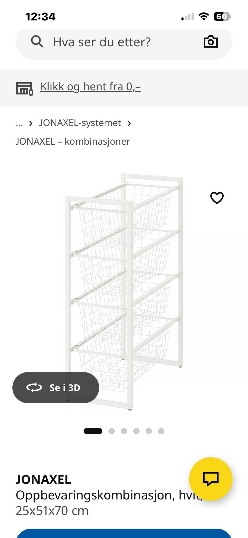Expand the collapsed breadcrumb ellipsis
The height and width of the screenshot is (538, 248).
[19, 124]
